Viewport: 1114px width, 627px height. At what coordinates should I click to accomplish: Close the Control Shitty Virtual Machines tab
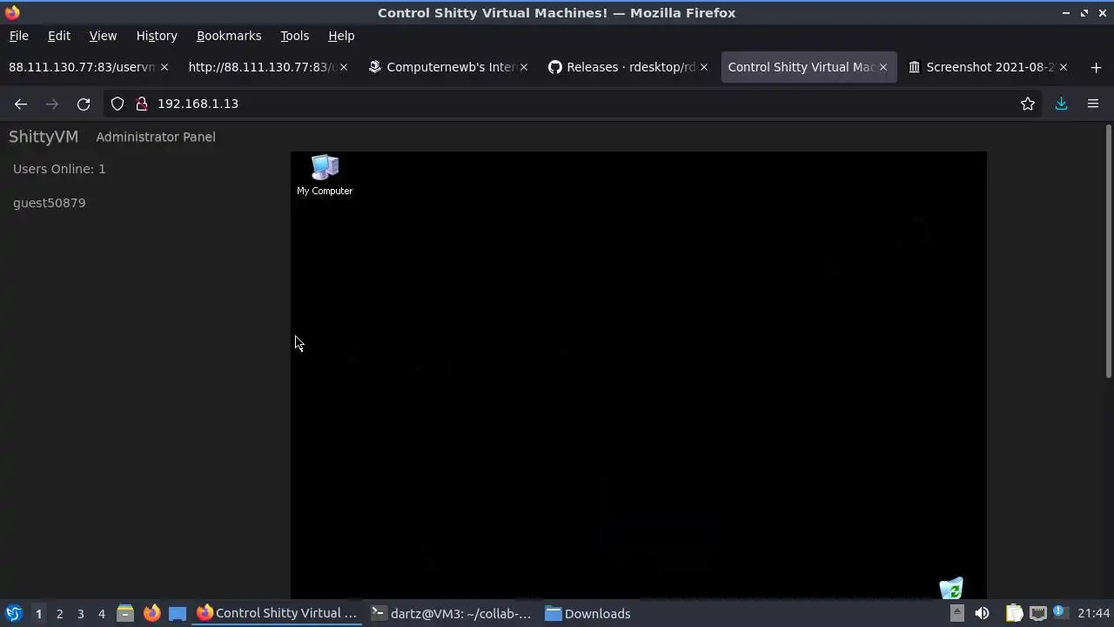[x=882, y=67]
